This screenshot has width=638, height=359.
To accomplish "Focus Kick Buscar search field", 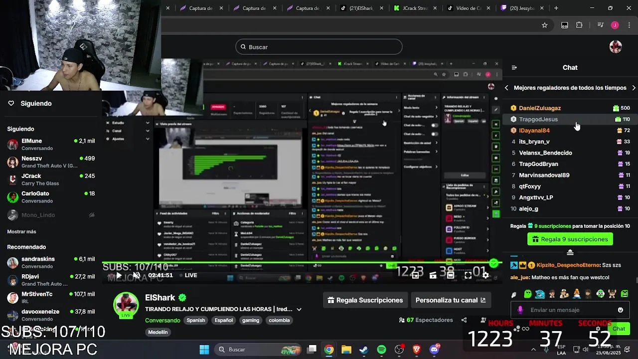I will click(x=319, y=47).
